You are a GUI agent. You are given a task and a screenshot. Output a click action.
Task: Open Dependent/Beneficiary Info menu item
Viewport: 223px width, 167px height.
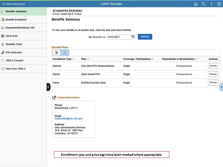tap(23, 28)
